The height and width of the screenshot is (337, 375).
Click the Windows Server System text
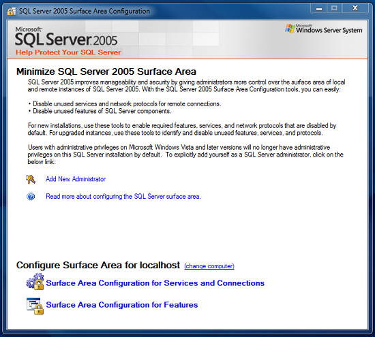click(329, 30)
